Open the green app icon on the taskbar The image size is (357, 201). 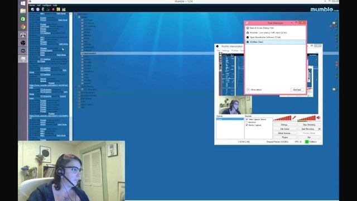23,19
